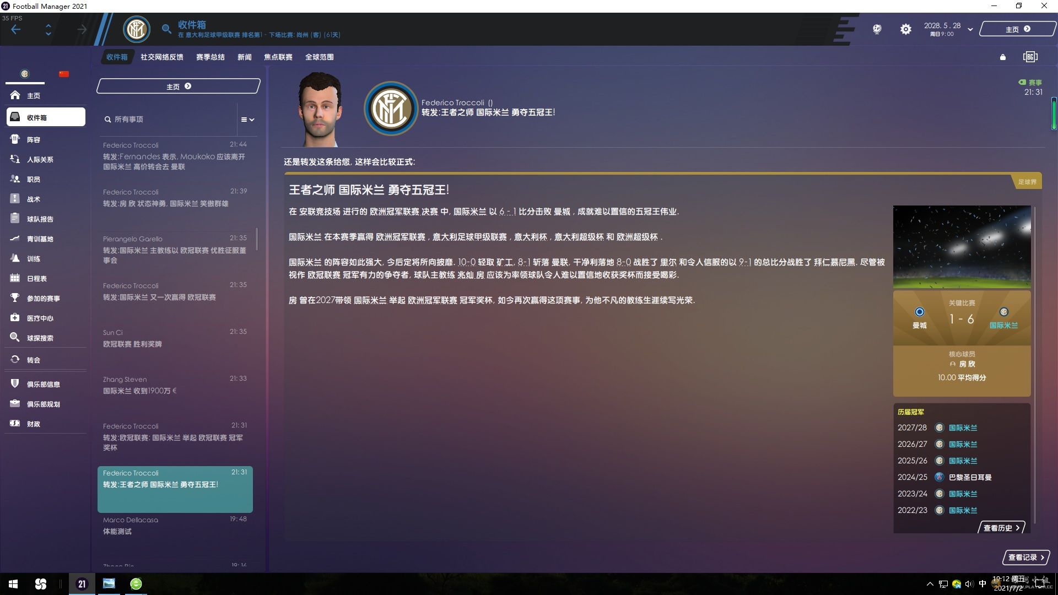Image resolution: width=1058 pixels, height=595 pixels.
Task: Open the 全球范围 tab
Action: click(x=320, y=57)
